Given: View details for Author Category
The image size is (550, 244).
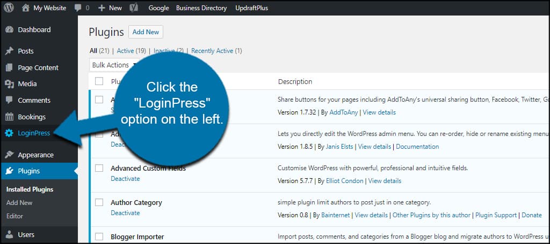Looking at the screenshot, I should (371, 215).
